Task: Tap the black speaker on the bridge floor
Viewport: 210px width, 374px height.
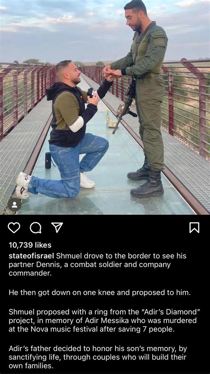Action: (x=48, y=160)
